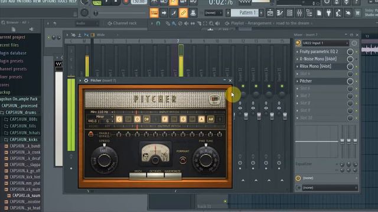Open the Playlist menu arrow left of magnet
The width and height of the screenshot is (378, 212).
(152, 24)
